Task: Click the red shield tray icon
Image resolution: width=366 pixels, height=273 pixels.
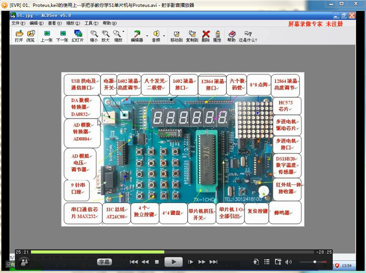Action: pos(337,266)
